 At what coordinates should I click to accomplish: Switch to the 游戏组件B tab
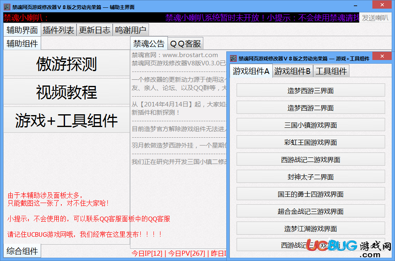[x=293, y=71]
